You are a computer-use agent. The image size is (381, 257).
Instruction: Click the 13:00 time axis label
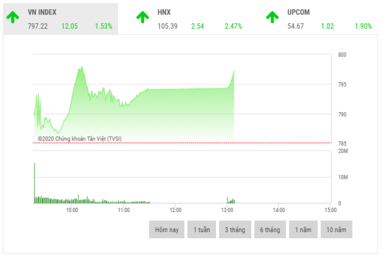point(226,210)
